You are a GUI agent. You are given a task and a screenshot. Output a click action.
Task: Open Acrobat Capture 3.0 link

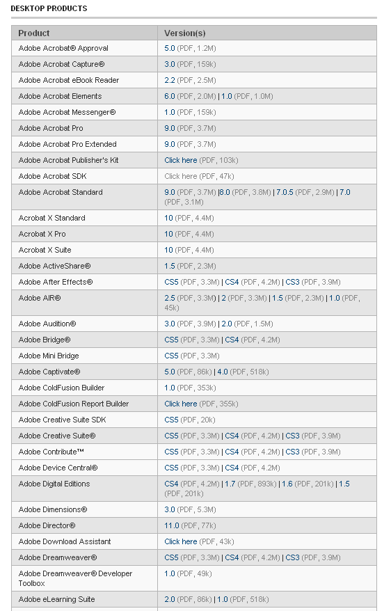click(169, 64)
